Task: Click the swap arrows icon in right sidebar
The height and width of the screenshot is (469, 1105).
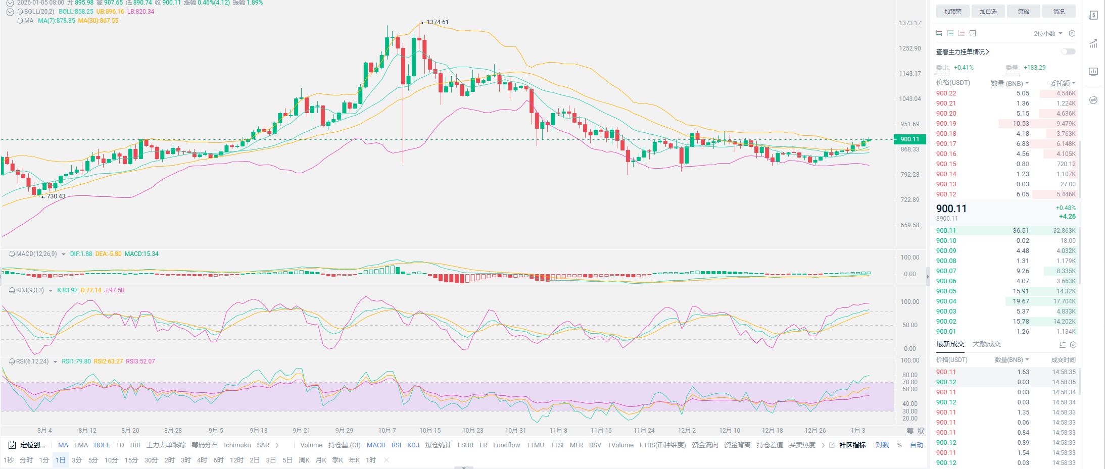Action: [x=1093, y=100]
